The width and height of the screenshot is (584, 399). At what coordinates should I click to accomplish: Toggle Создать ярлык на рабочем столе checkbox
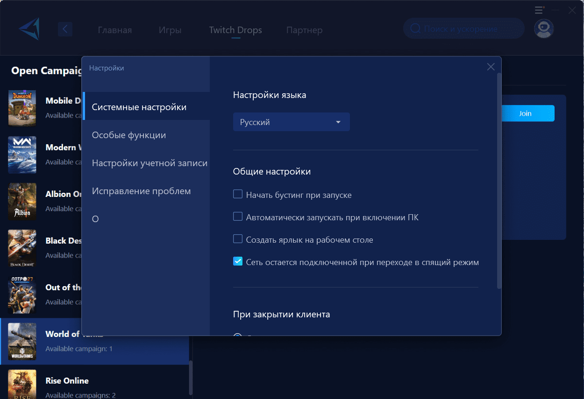click(238, 239)
